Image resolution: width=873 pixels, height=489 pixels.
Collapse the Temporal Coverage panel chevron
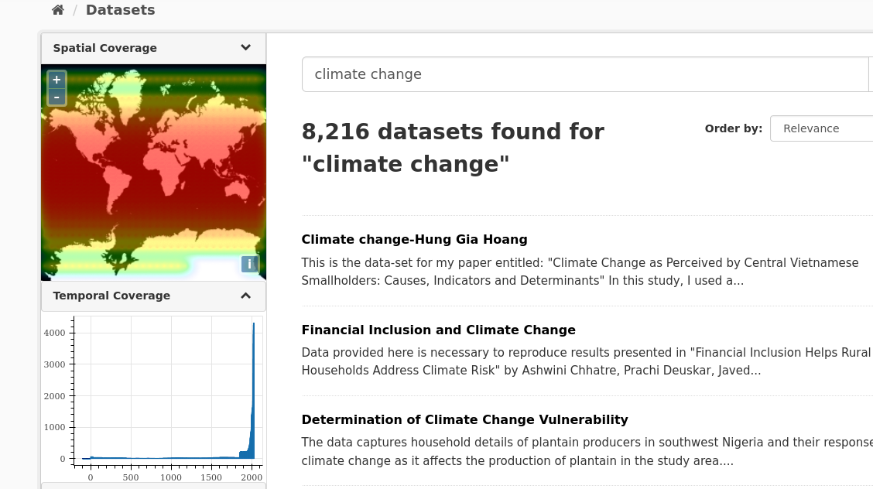coord(245,295)
